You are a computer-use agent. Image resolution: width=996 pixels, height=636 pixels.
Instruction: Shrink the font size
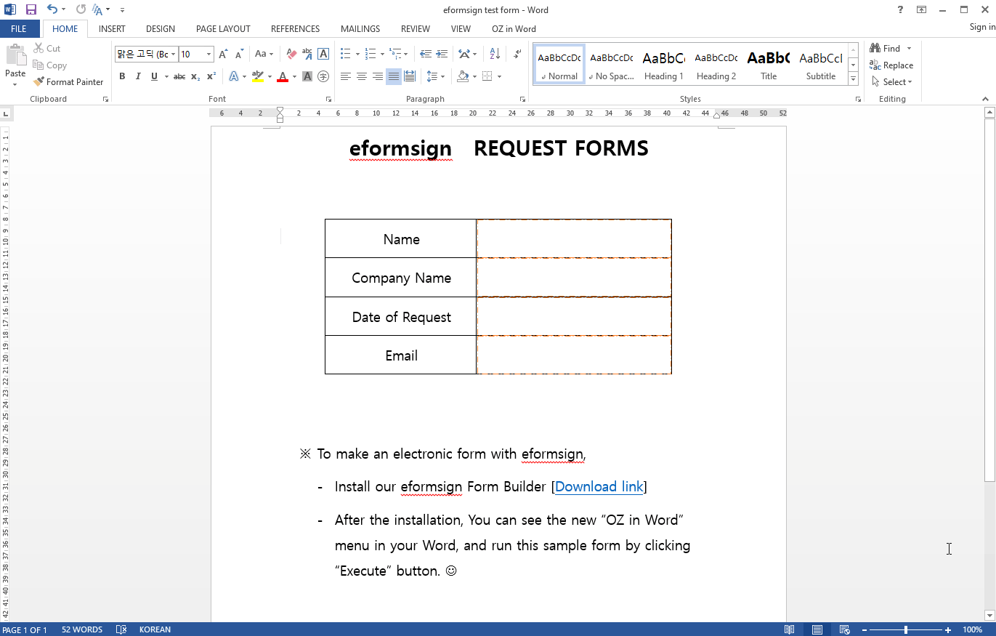[239, 55]
